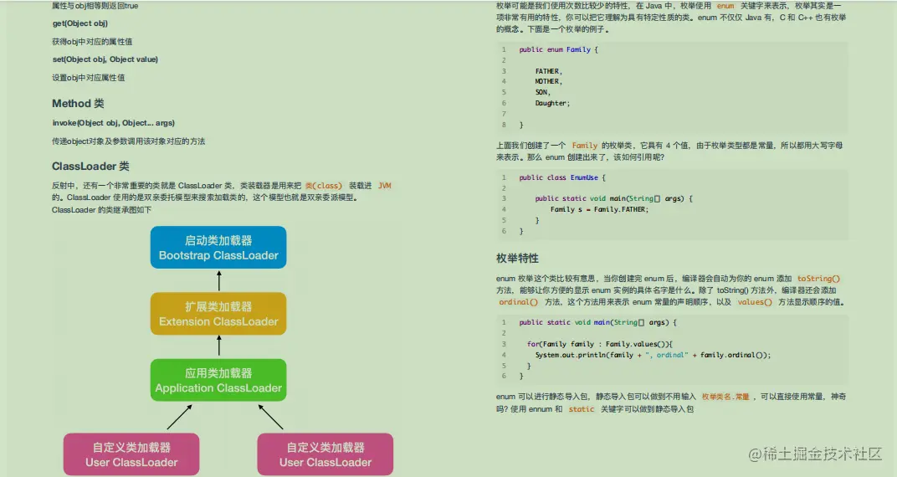Click 'MOTHER,' in the enum code block
The height and width of the screenshot is (477, 897).
(x=549, y=82)
